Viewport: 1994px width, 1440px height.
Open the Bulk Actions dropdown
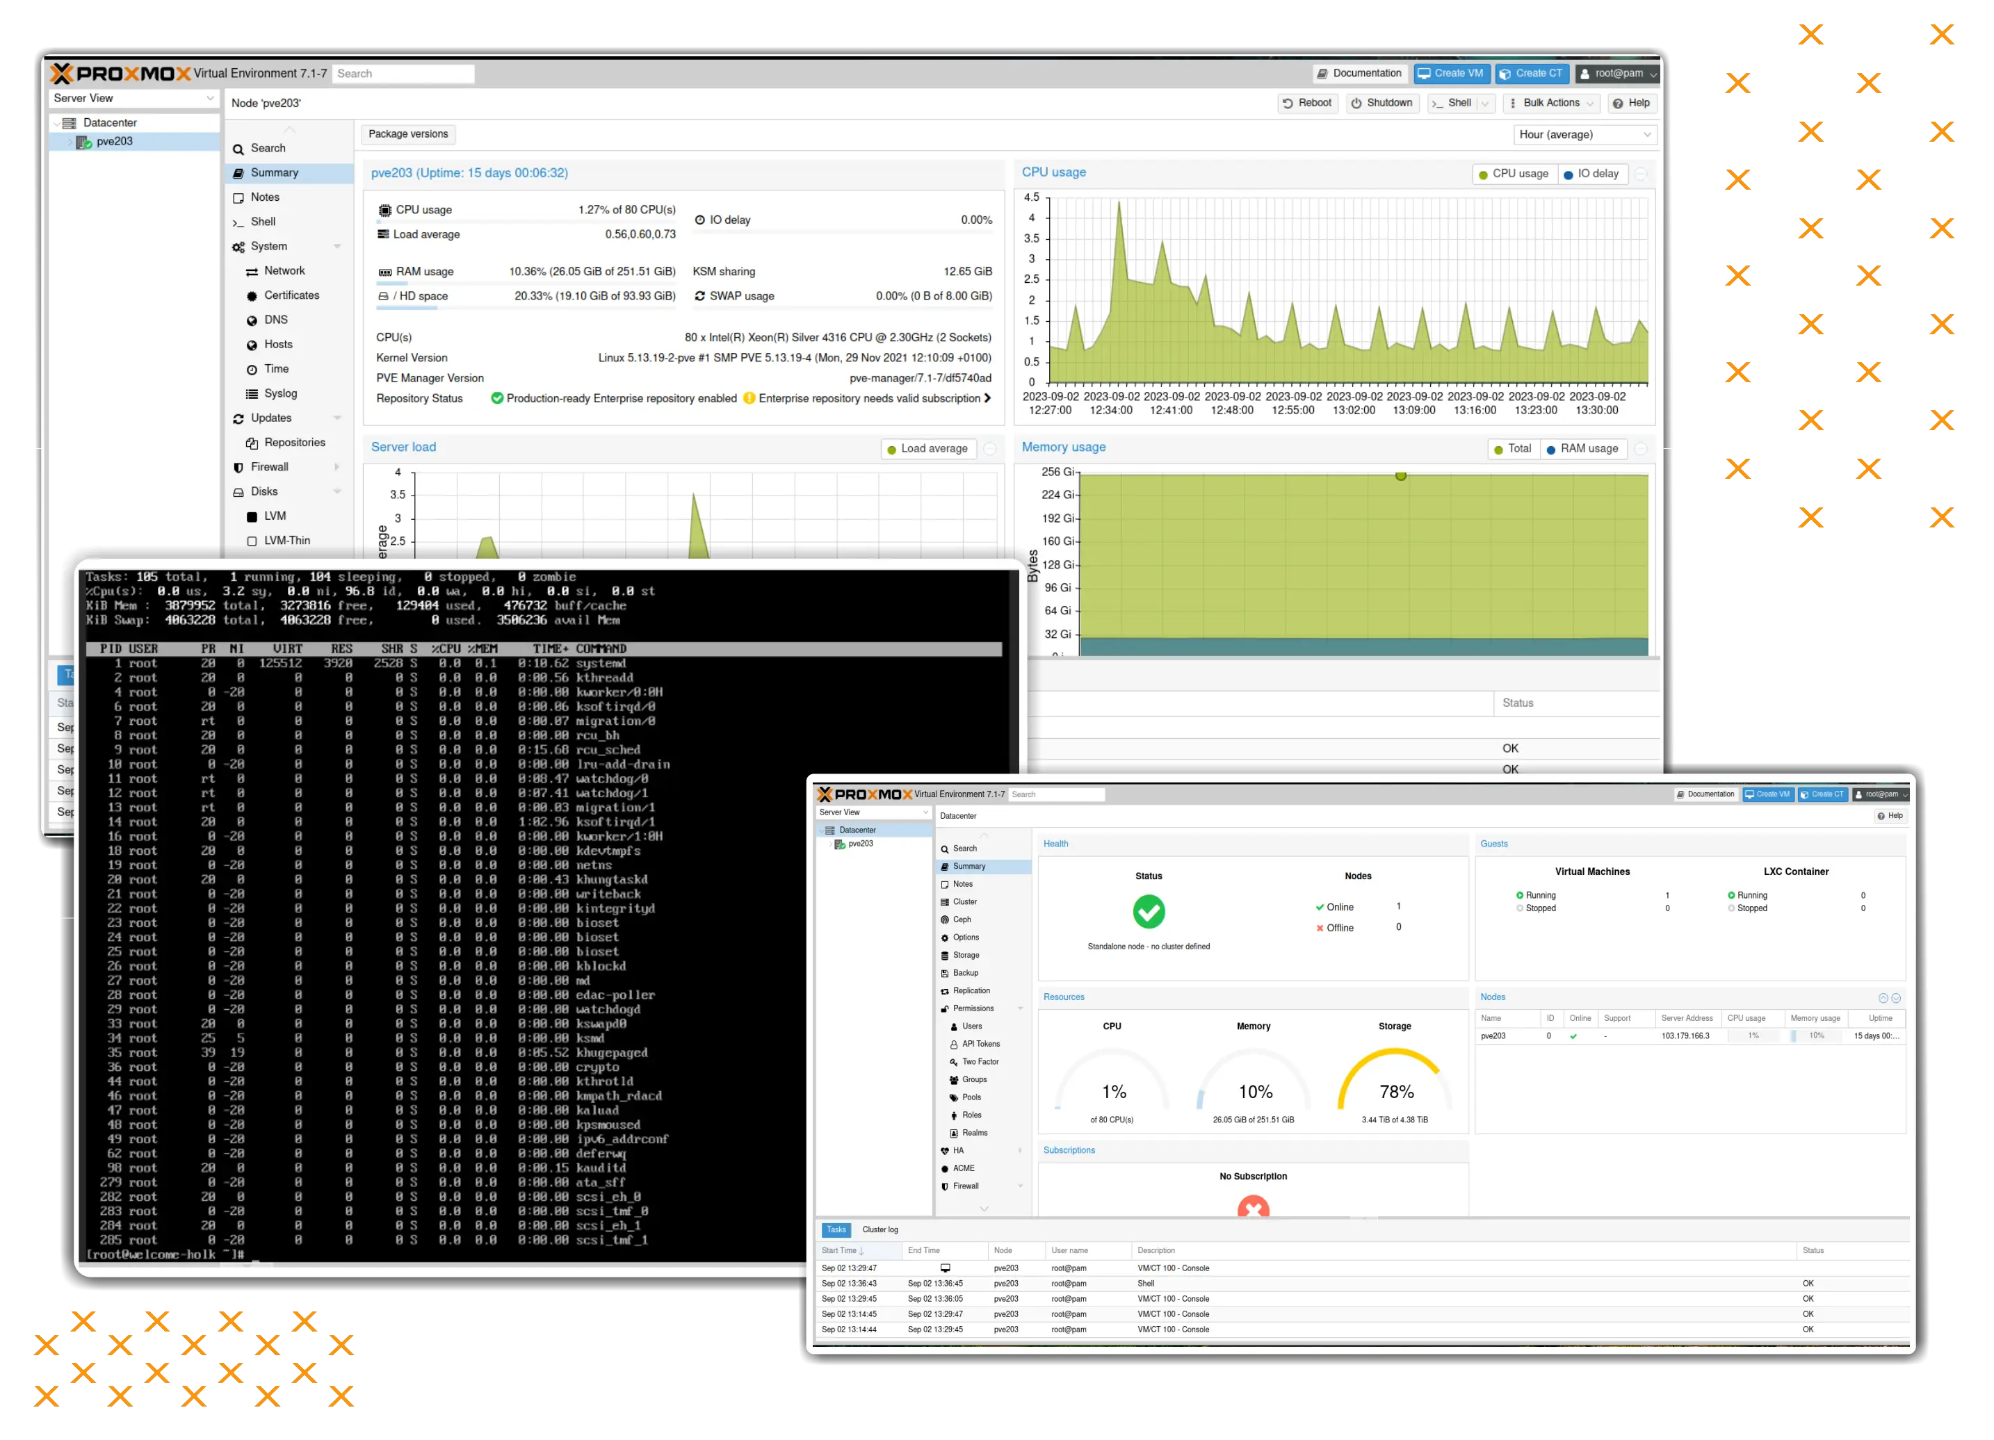tap(1552, 103)
